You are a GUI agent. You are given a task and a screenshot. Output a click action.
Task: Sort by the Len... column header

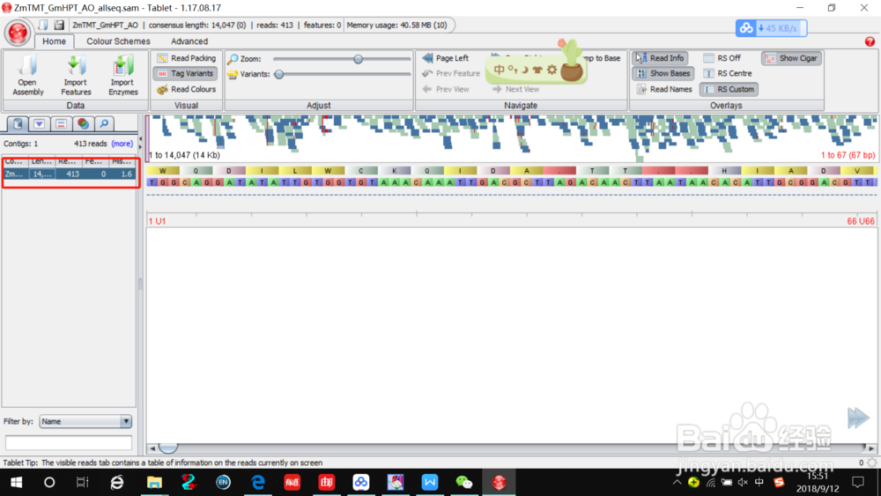coord(42,161)
